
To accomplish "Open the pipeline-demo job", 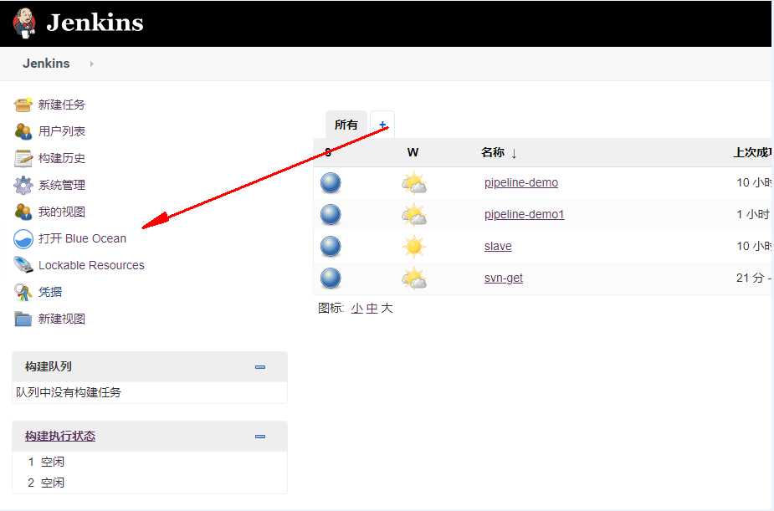I will [x=521, y=182].
